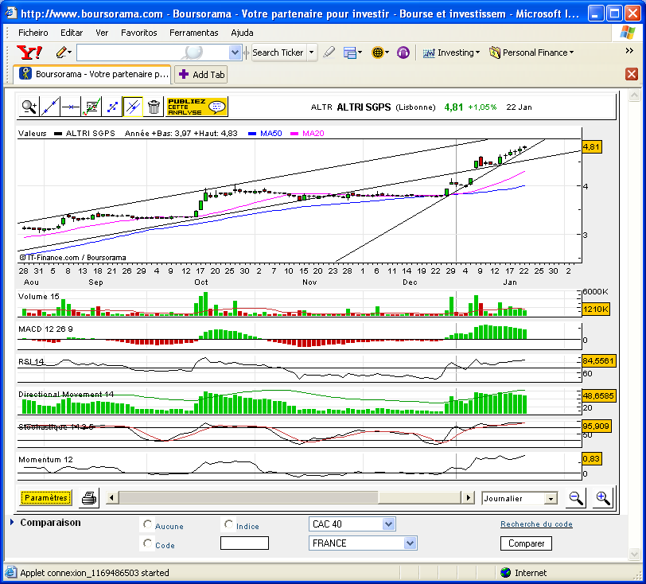Select the magnifier zoom tool in chart toolbar

click(29, 107)
